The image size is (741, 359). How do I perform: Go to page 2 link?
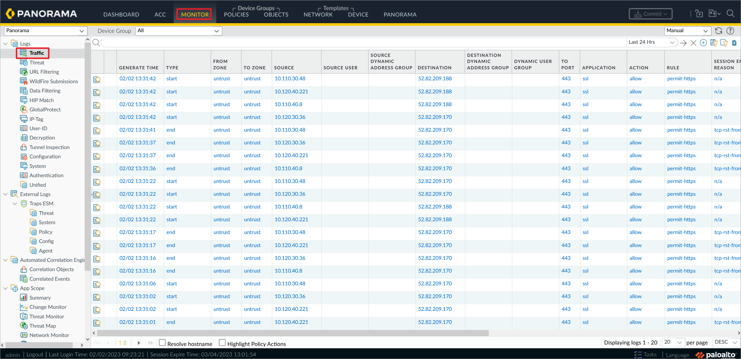[x=125, y=343]
